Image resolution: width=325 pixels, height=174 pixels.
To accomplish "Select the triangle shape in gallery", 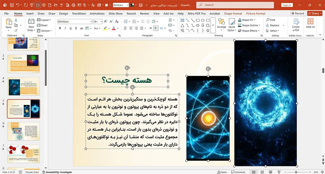I will [182, 25].
